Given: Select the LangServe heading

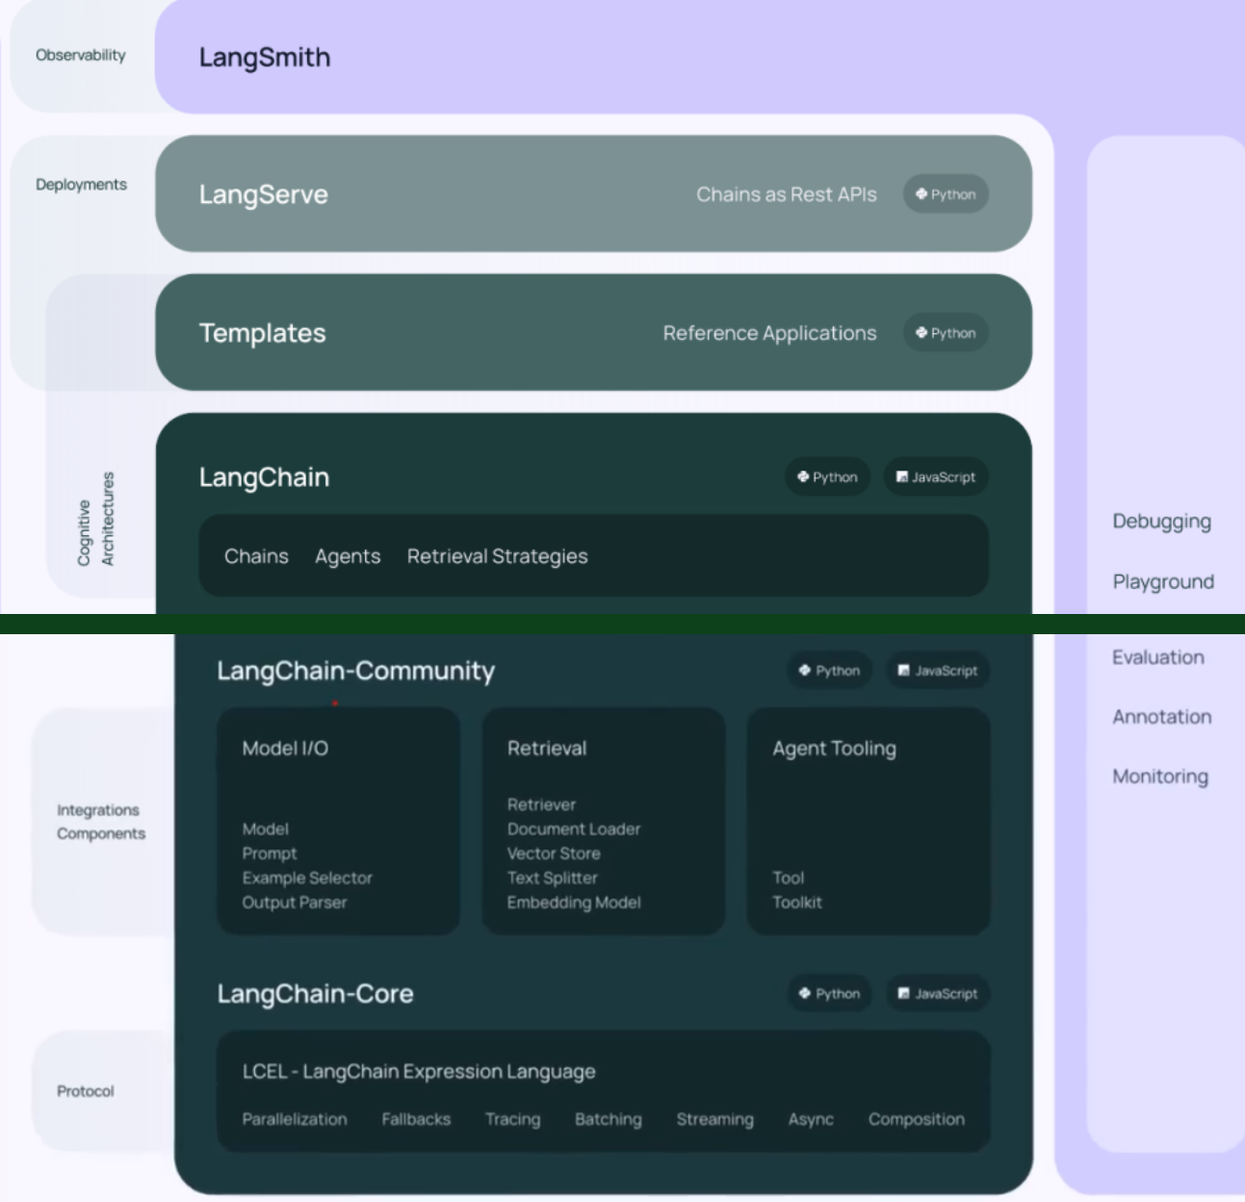Looking at the screenshot, I should pos(263,194).
